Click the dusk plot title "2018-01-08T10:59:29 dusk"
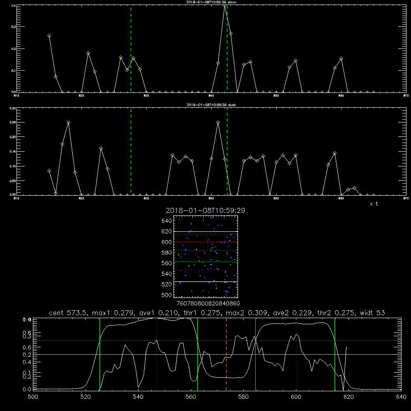411x411 pixels. point(211,105)
